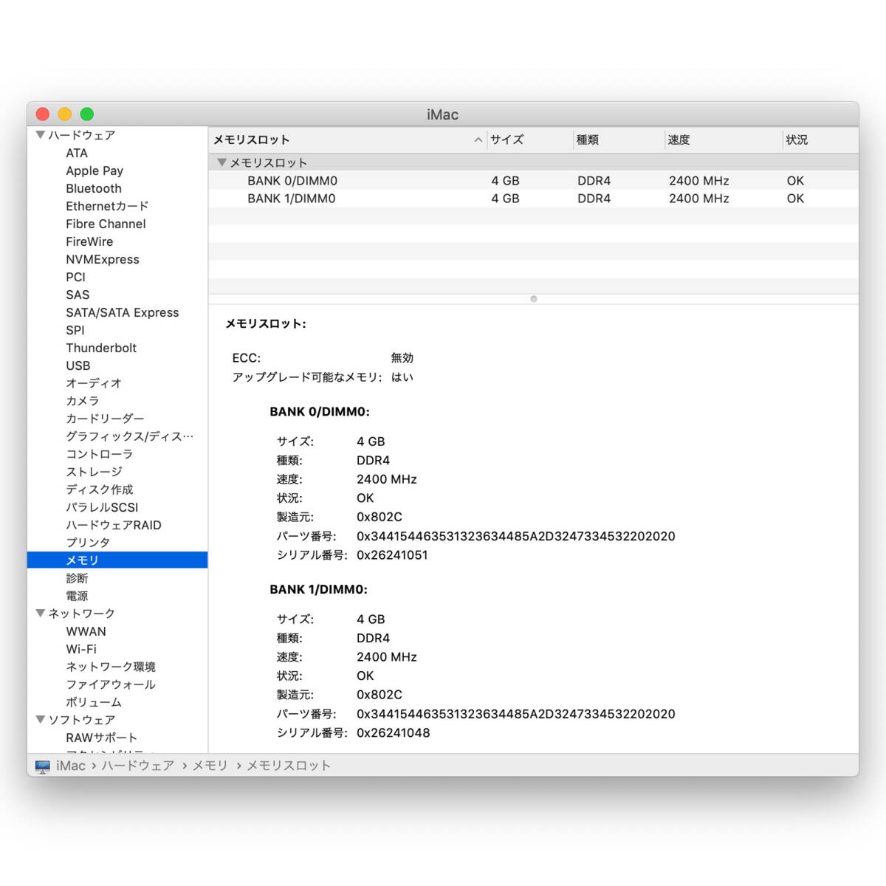
Task: Select コントローラ in the sidebar
Action: point(100,454)
